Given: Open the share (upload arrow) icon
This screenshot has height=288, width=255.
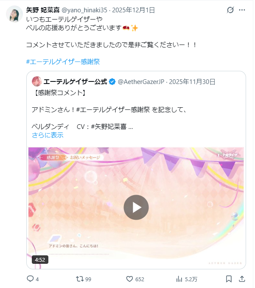Looking at the screenshot, I should 242,279.
